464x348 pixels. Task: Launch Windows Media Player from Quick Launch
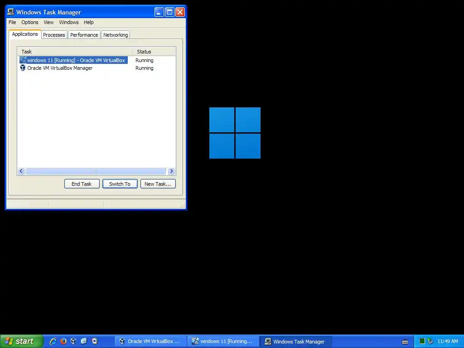pyautogui.click(x=94, y=341)
